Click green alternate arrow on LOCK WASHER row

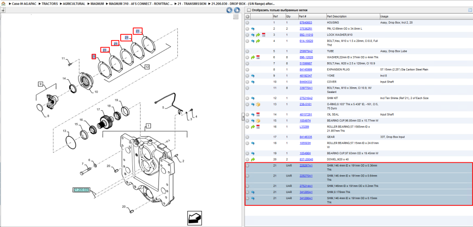pyautogui.click(x=258, y=35)
